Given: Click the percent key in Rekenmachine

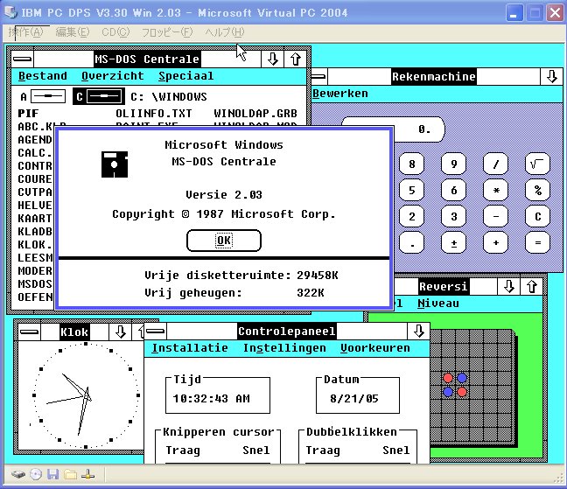Looking at the screenshot, I should (538, 190).
